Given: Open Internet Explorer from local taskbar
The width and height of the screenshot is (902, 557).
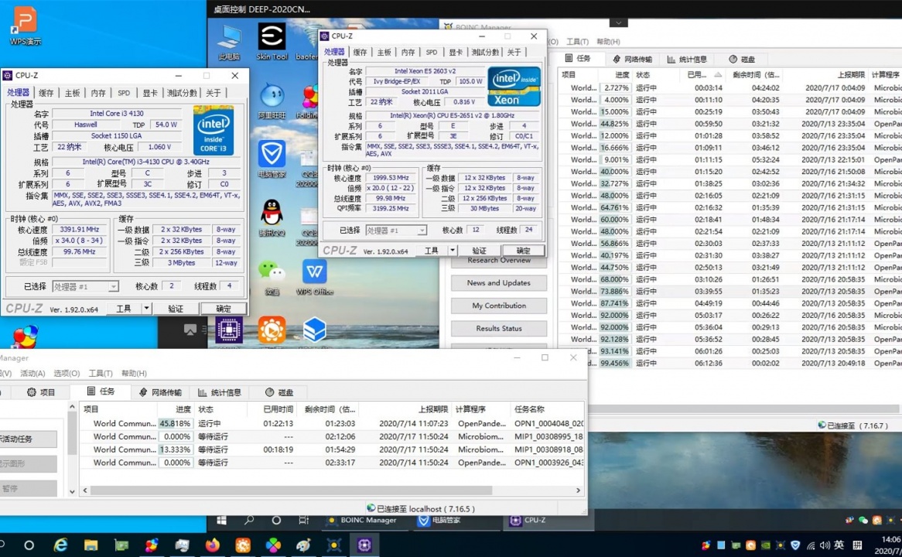Looking at the screenshot, I should (60, 545).
